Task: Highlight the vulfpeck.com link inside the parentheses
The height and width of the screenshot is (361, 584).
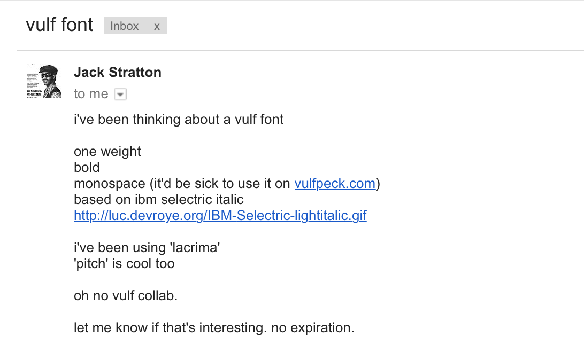Action: click(335, 183)
